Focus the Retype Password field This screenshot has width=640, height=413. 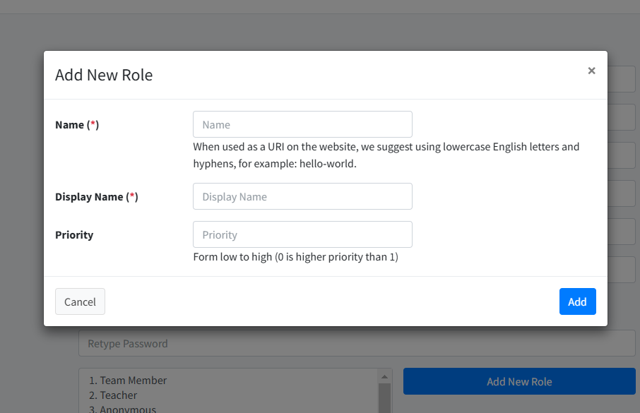click(x=357, y=344)
